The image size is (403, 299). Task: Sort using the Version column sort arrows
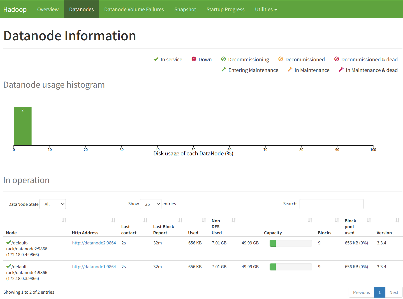point(397,220)
